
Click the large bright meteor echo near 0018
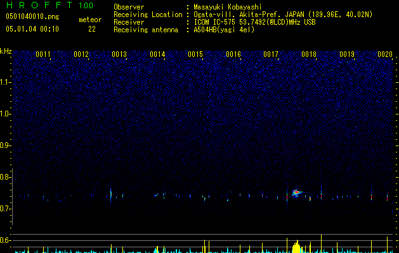pos(296,193)
